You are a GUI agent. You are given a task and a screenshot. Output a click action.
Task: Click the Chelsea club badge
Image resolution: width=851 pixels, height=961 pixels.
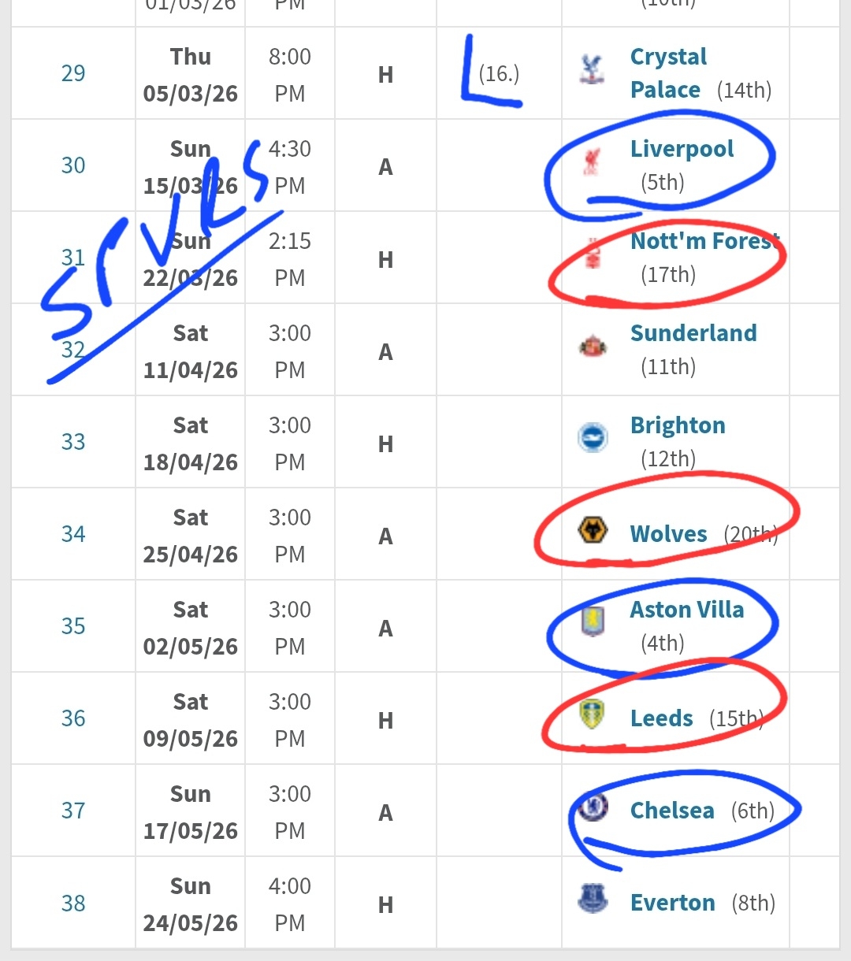tap(592, 807)
